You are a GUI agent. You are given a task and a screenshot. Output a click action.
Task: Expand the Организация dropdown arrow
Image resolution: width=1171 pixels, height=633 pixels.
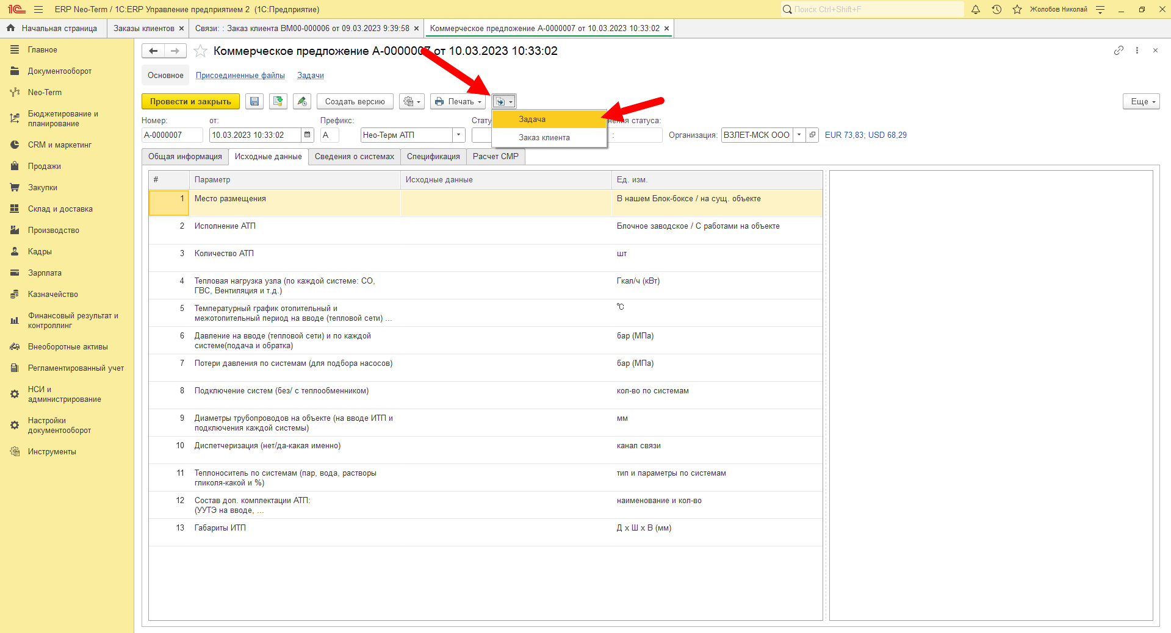pyautogui.click(x=799, y=135)
